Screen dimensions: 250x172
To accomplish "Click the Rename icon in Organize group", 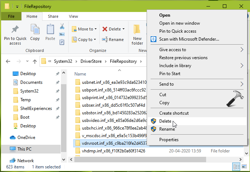I will [113, 40].
